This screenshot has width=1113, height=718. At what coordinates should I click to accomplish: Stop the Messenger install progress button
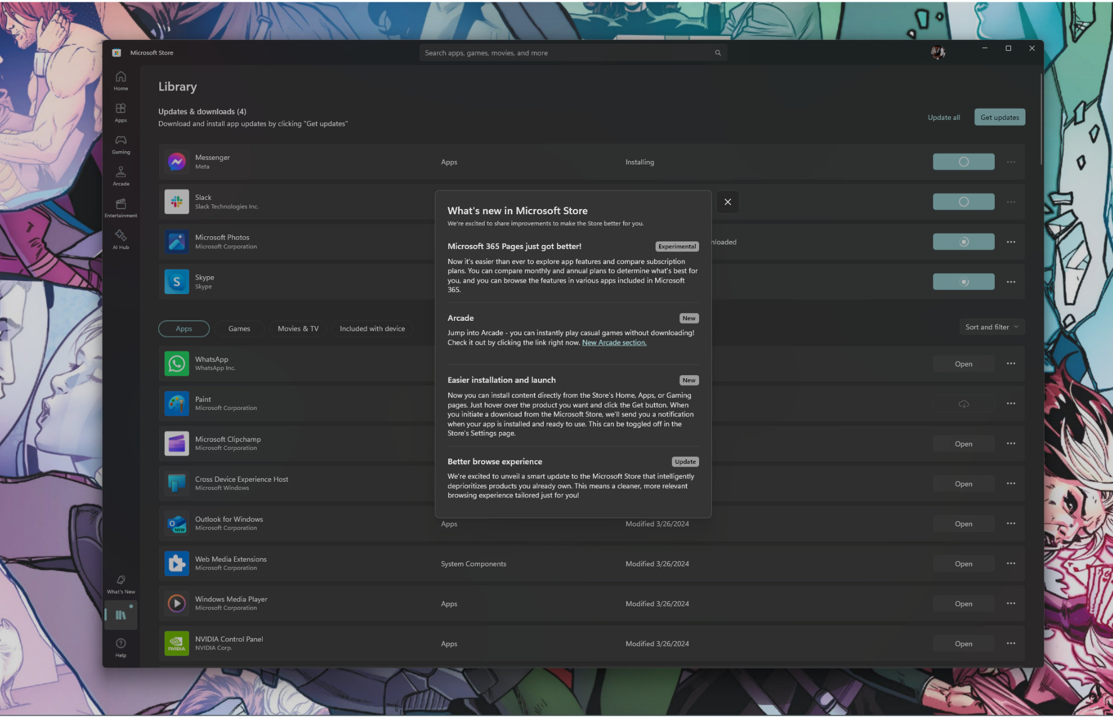click(963, 162)
